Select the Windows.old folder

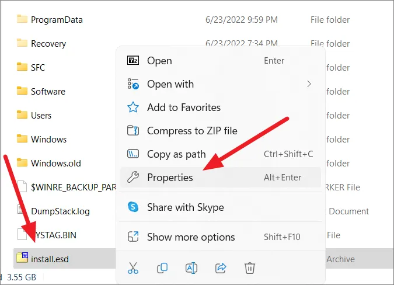(x=56, y=163)
